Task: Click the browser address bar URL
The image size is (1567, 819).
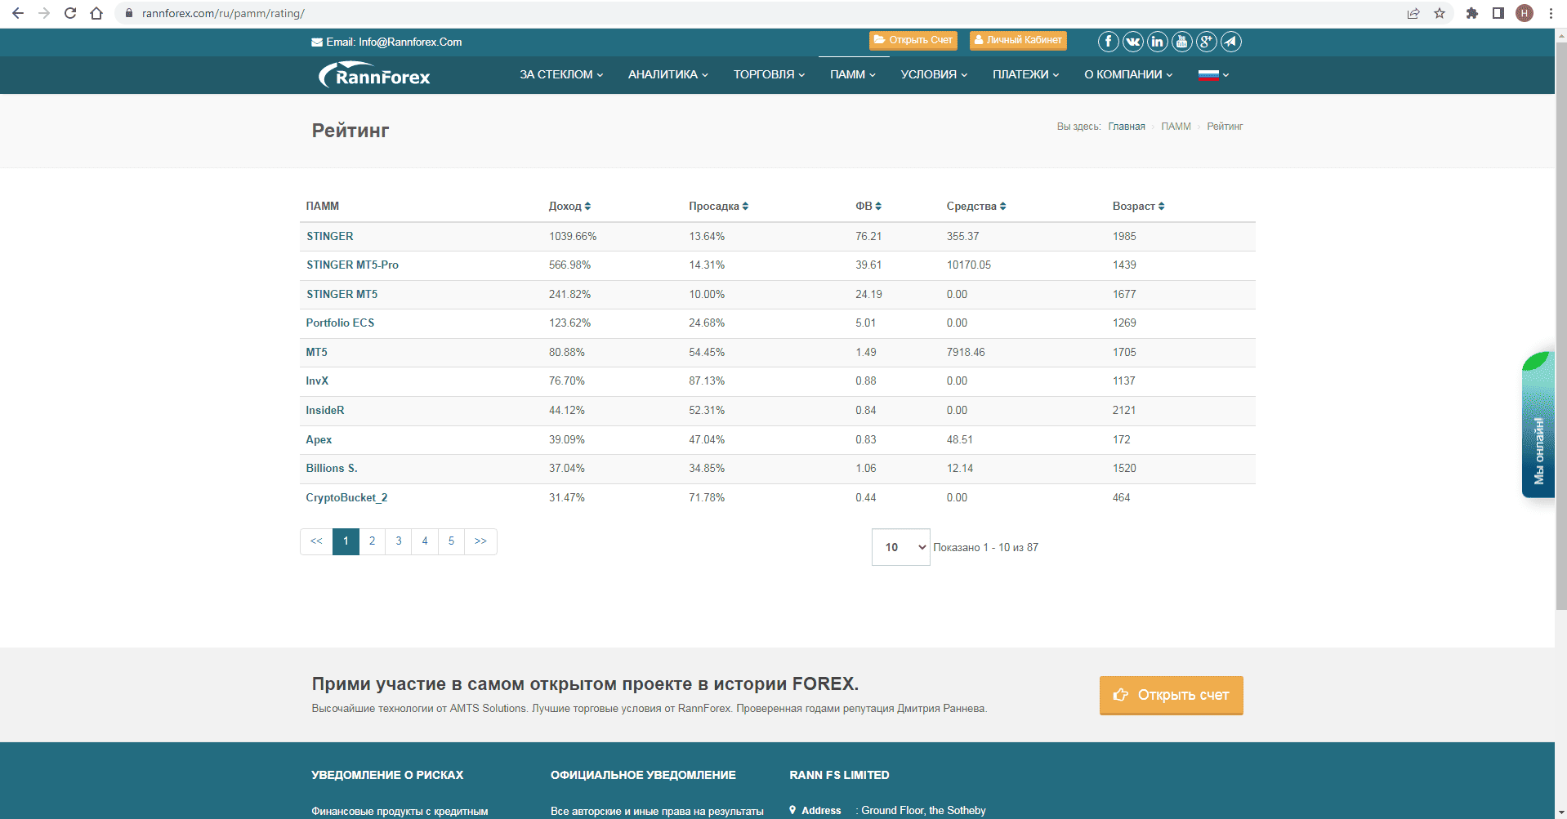Action: [x=223, y=13]
